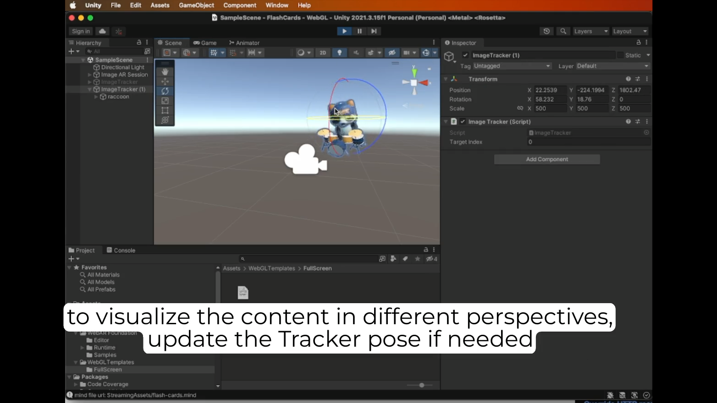Viewport: 717px width, 403px height.
Task: Toggle the Static checkbox
Action: 620,55
